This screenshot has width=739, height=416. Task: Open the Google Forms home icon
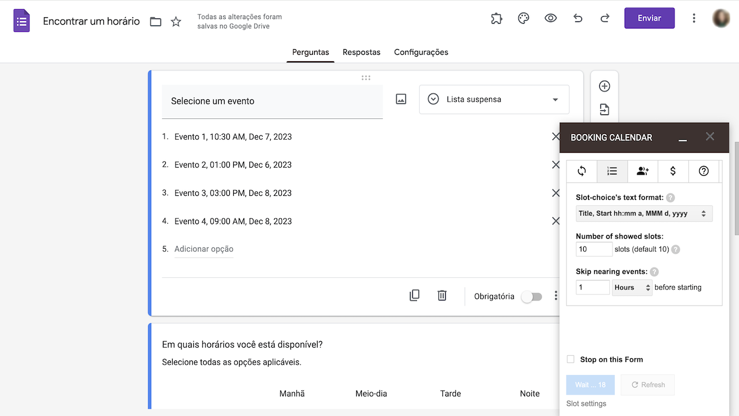(22, 21)
